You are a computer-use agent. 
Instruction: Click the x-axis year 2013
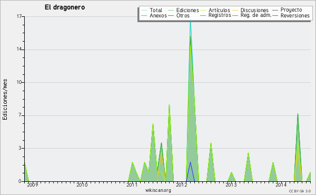(231, 184)
